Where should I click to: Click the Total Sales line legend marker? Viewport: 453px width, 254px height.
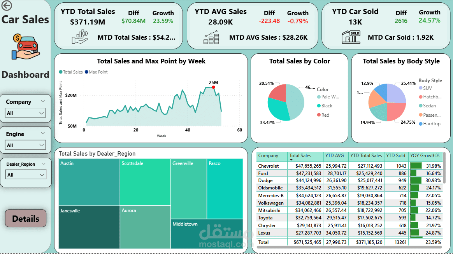click(61, 72)
